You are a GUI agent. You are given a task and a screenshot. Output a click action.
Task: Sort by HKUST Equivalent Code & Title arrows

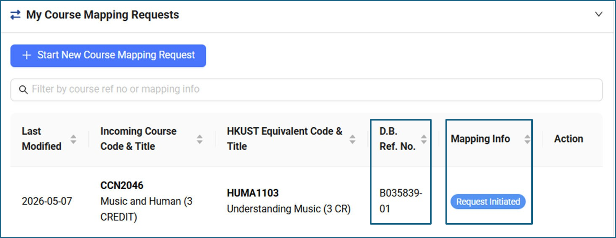pyautogui.click(x=352, y=139)
